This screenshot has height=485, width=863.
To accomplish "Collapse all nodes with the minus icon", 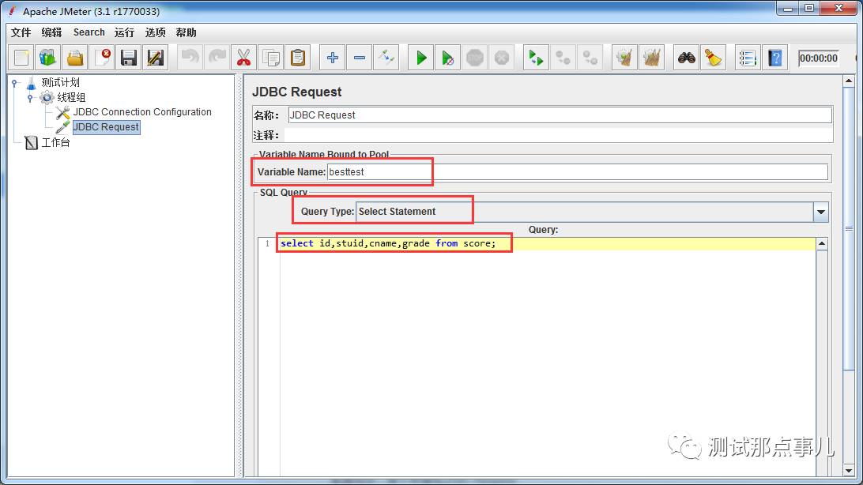I will pos(360,57).
